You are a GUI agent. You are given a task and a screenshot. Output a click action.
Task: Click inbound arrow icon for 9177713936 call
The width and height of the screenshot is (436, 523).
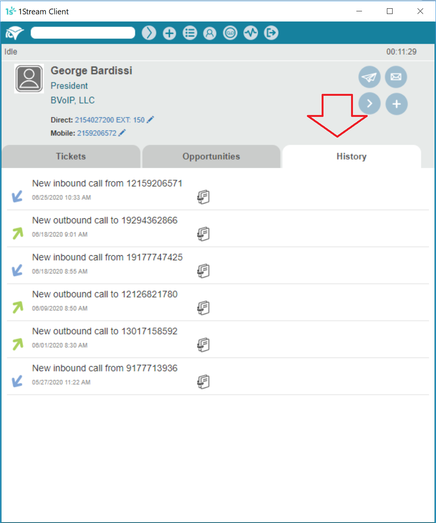click(17, 381)
